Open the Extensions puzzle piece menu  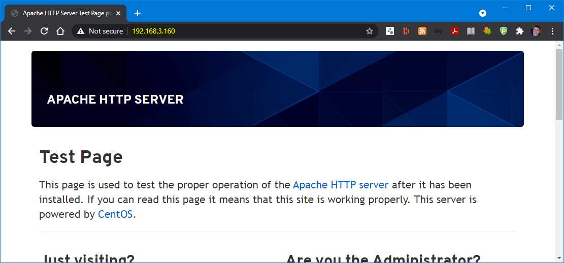(x=520, y=31)
